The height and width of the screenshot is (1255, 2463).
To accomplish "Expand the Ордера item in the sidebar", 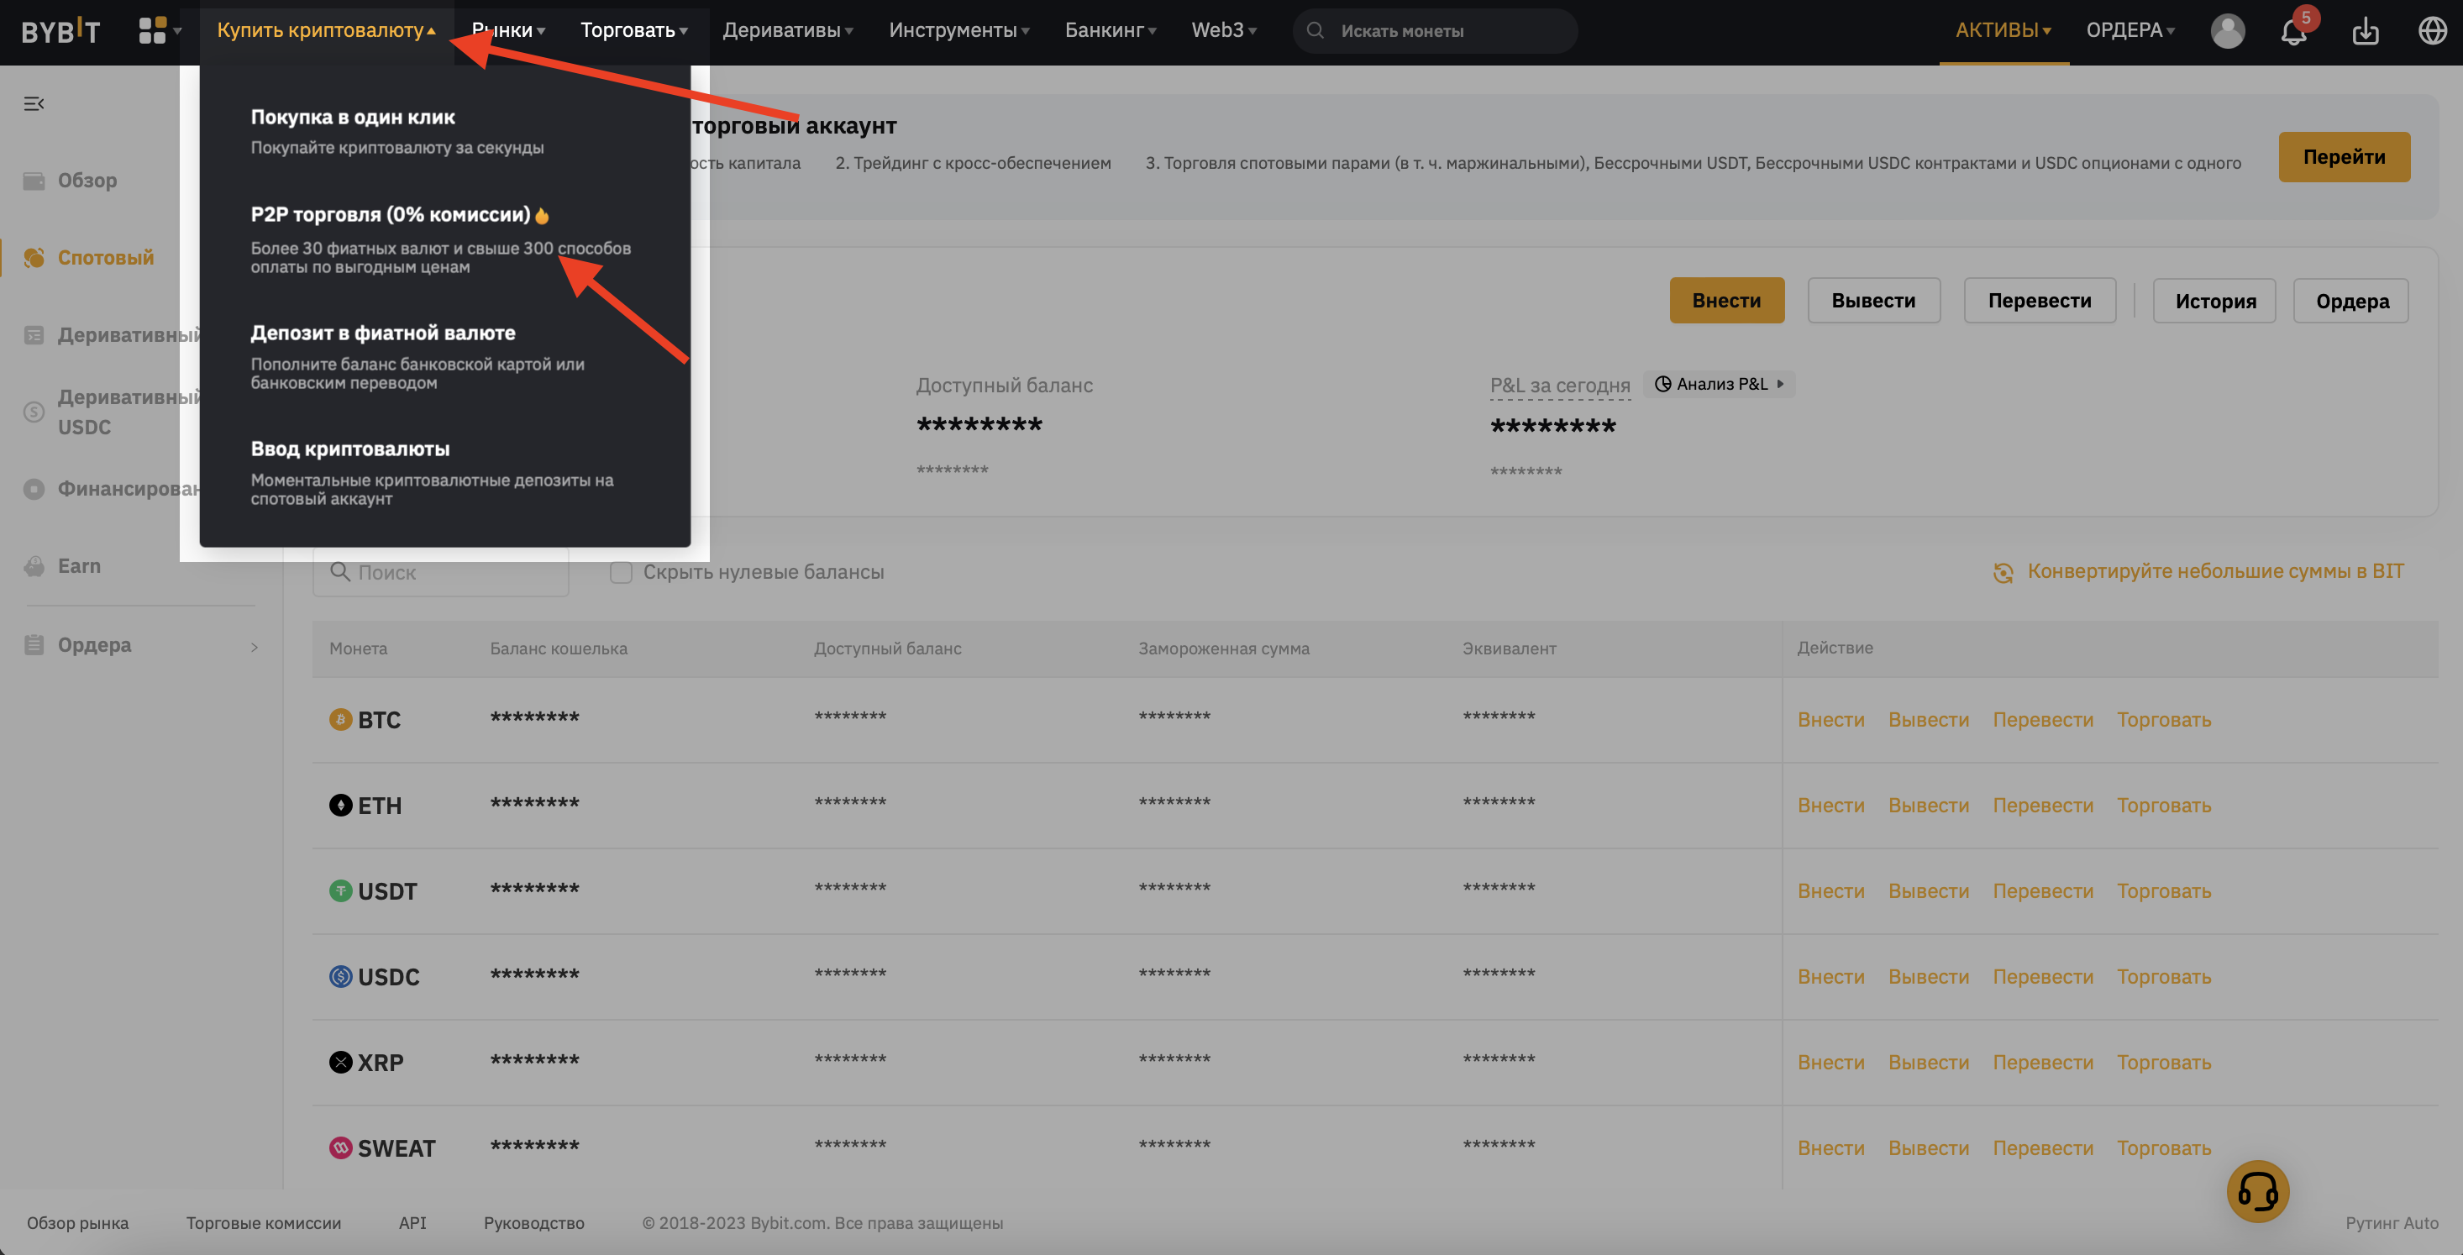I will (141, 645).
